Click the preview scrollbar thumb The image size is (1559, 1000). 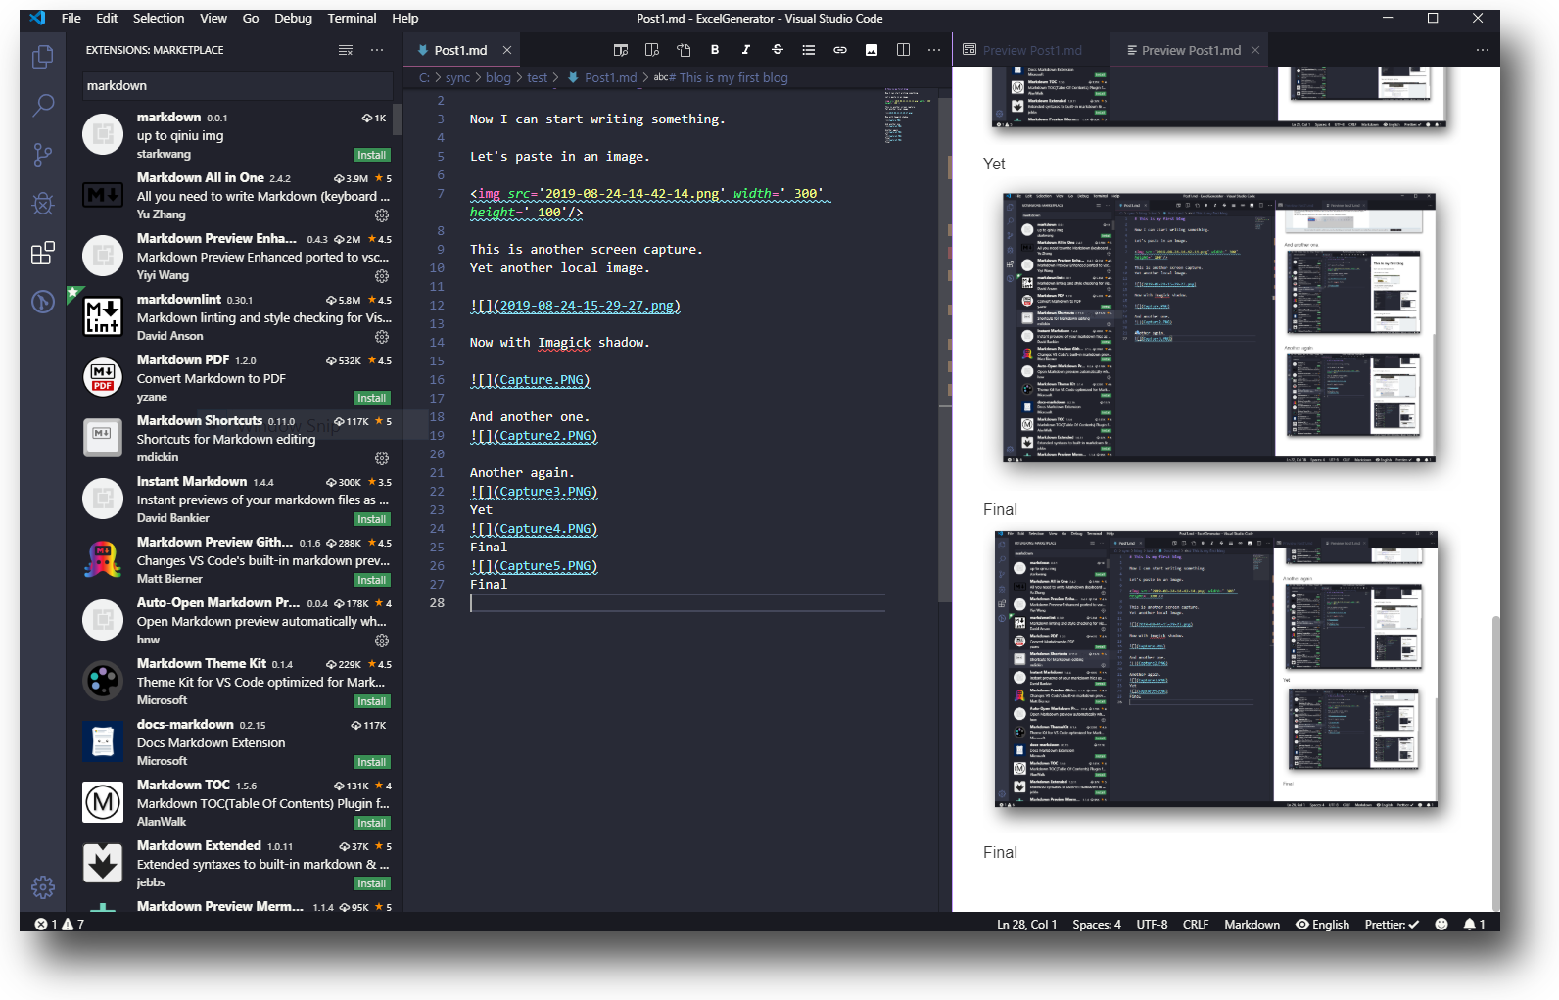(x=1494, y=763)
